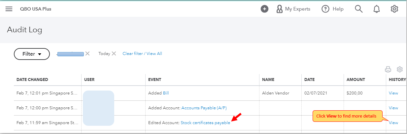
Task: Sort by Date Changed column header
Action: pos(32,79)
